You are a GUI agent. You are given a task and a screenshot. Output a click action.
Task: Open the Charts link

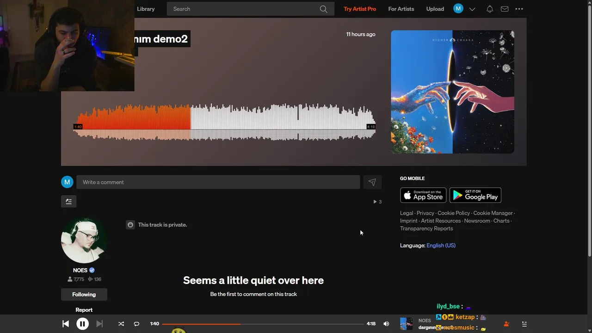(501, 221)
